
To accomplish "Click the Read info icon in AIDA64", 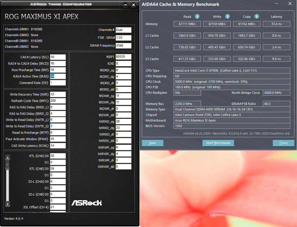I will pyautogui.click(x=197, y=16).
